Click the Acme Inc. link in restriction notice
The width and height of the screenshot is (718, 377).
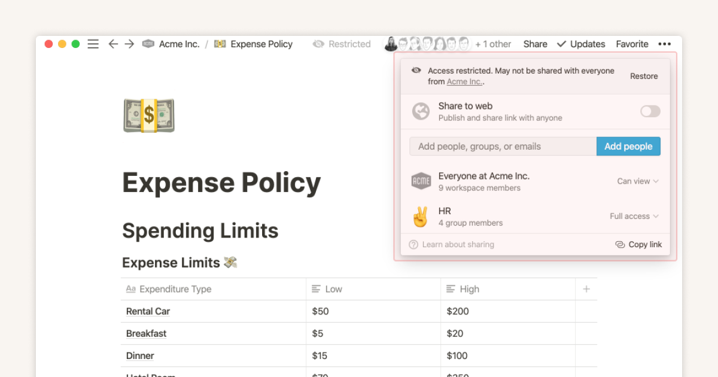pyautogui.click(x=464, y=82)
